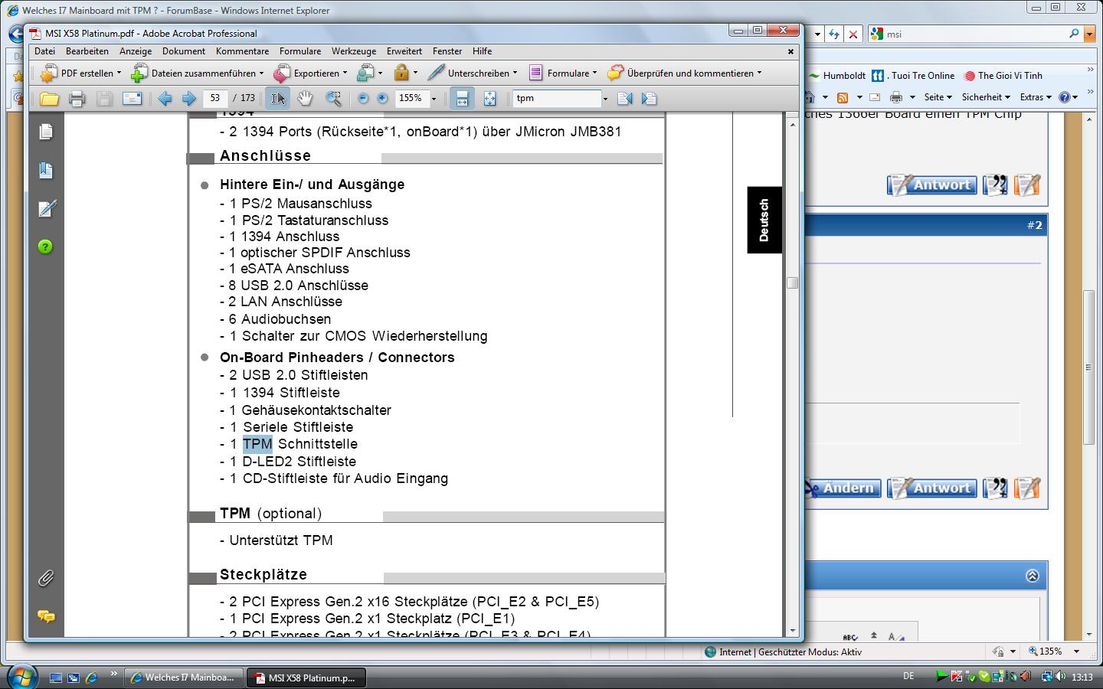1103x689 pixels.
Task: Open the Hilfe menu
Action: (x=483, y=51)
